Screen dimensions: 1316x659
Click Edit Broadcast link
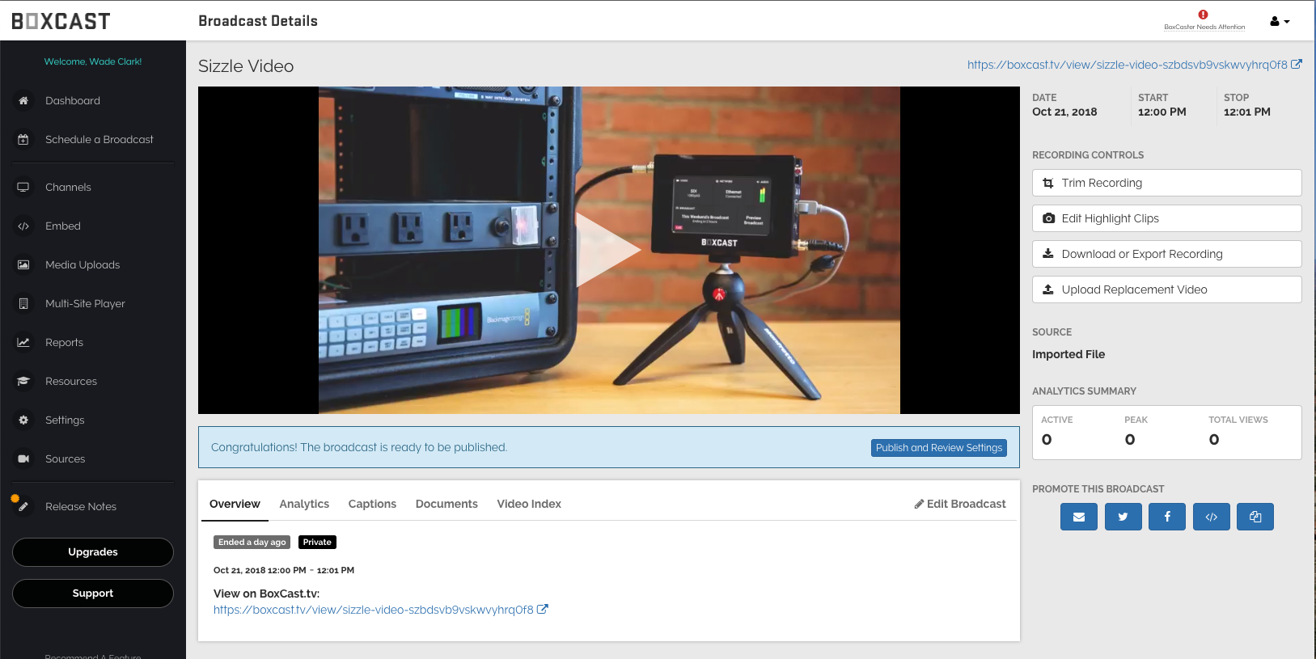click(x=960, y=504)
